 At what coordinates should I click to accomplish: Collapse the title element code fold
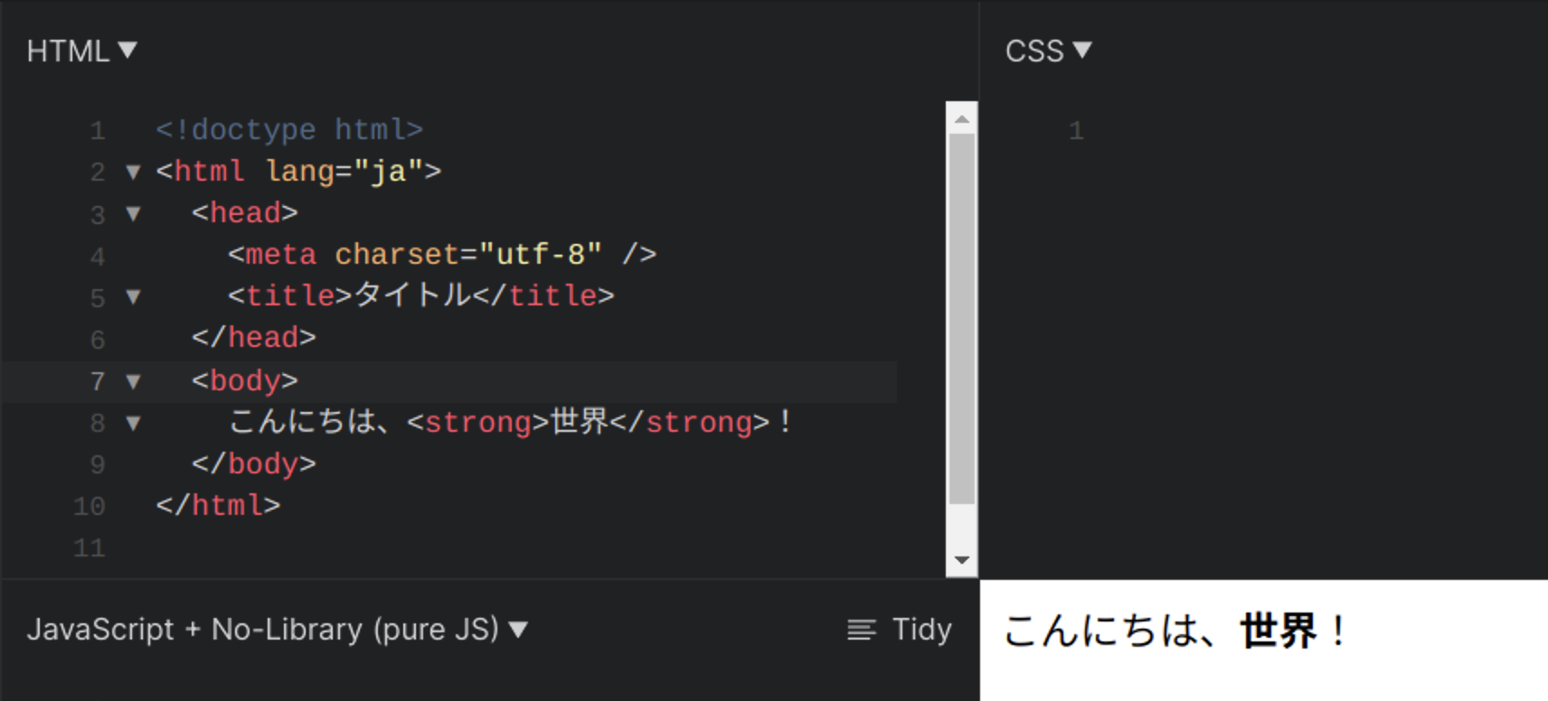point(132,297)
